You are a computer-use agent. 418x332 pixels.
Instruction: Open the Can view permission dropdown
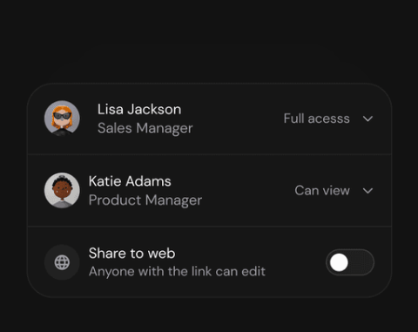click(334, 191)
